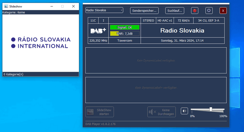
Task: Click 0 Kategorie(n) status in Slideshow
Action: click(x=13, y=74)
